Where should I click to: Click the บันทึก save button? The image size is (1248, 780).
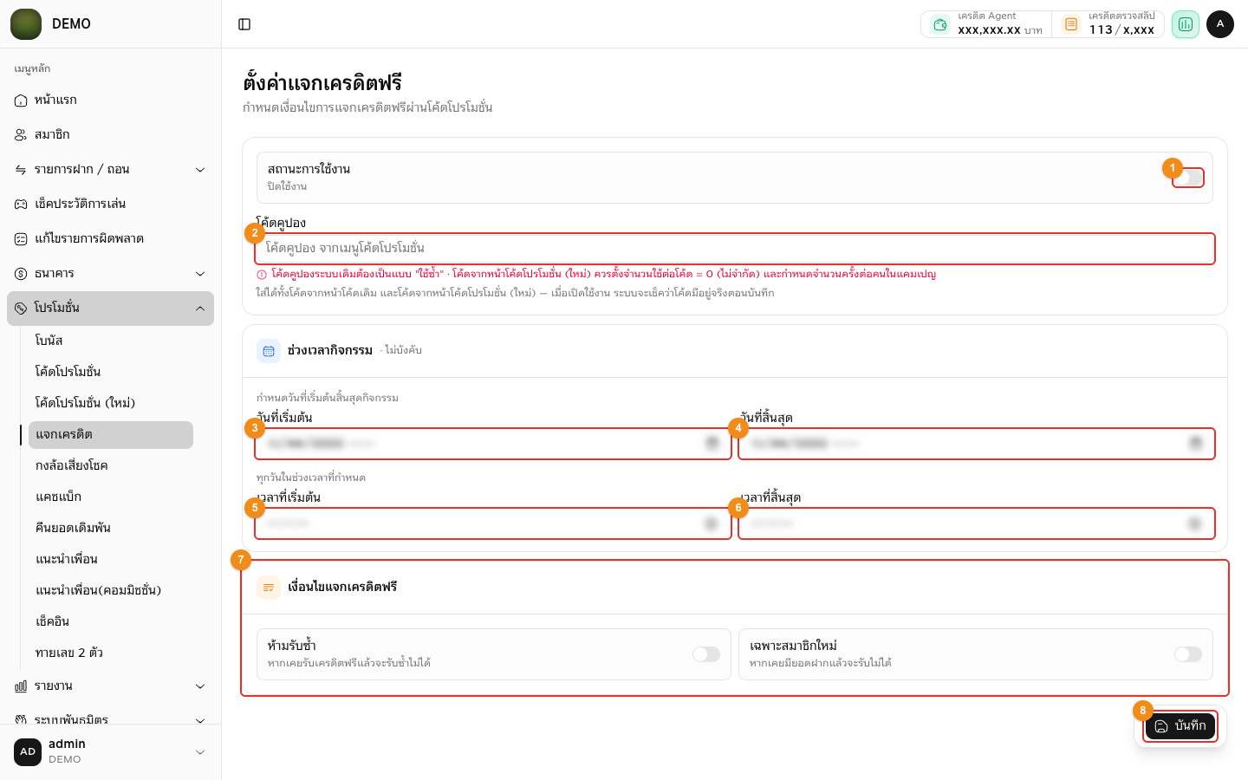coord(1180,726)
